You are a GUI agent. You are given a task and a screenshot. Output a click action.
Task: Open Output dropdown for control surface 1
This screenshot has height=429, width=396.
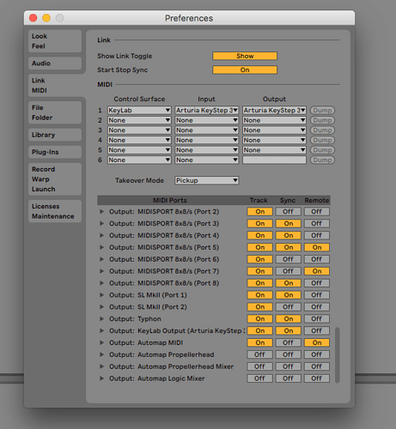pos(274,110)
